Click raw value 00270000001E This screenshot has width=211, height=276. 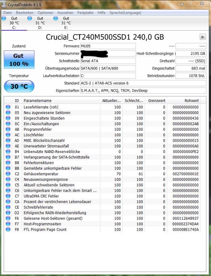tap(185, 174)
